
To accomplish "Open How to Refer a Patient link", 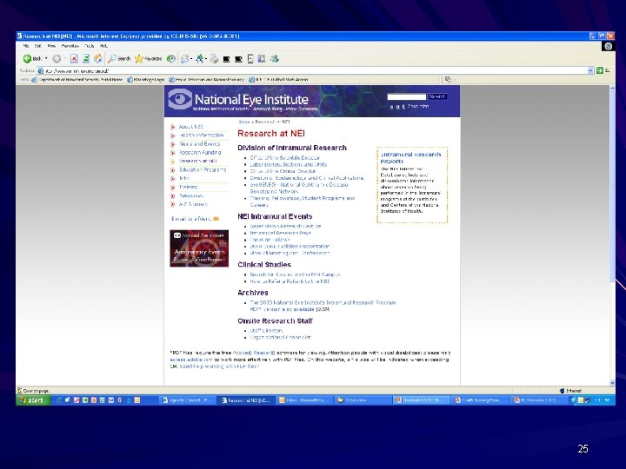I will pos(290,281).
